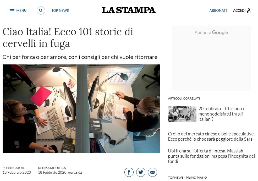The image size is (258, 181).
Task: Click the main call-center article photo
Action: (81, 109)
